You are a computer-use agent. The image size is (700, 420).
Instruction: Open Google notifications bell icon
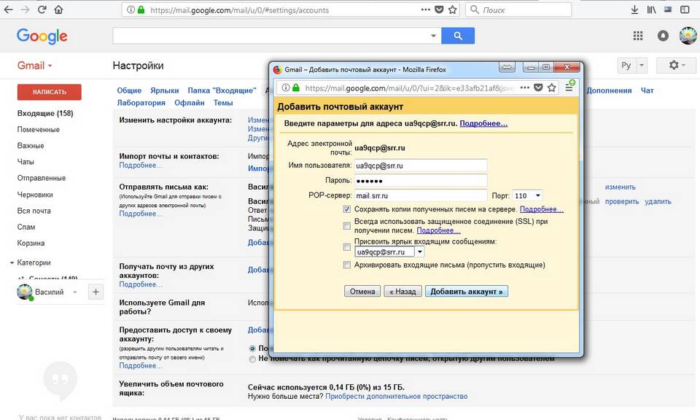(663, 36)
